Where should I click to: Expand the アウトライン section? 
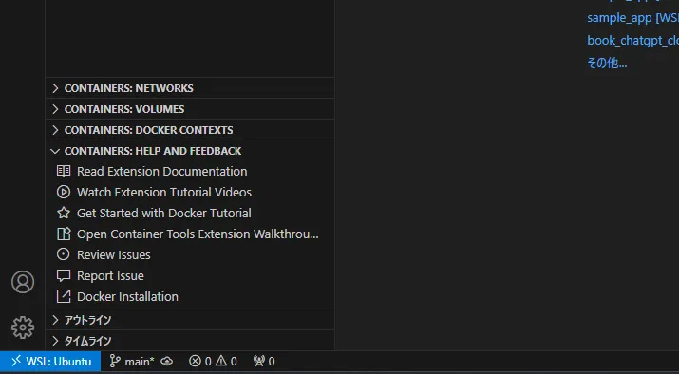(x=190, y=320)
